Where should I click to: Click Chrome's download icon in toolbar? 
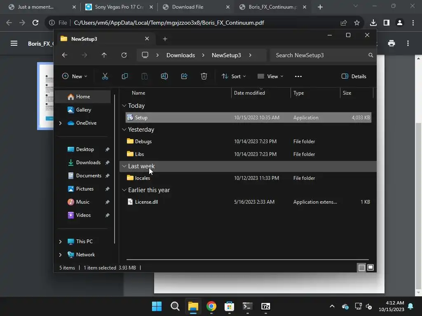(x=373, y=23)
